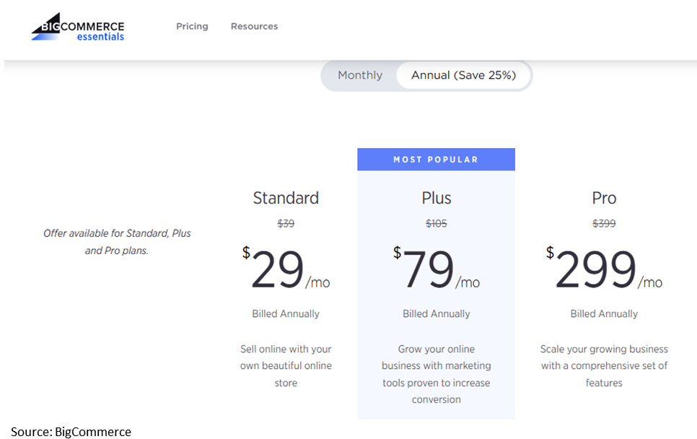Click the crossed-out $39 price
This screenshot has height=439, width=697.
pyautogui.click(x=286, y=224)
